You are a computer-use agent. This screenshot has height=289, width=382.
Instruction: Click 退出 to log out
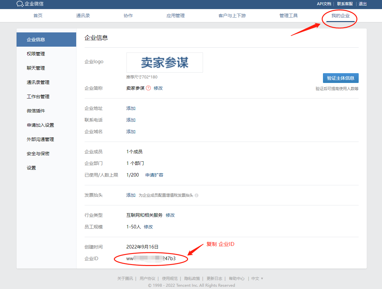(362, 4)
